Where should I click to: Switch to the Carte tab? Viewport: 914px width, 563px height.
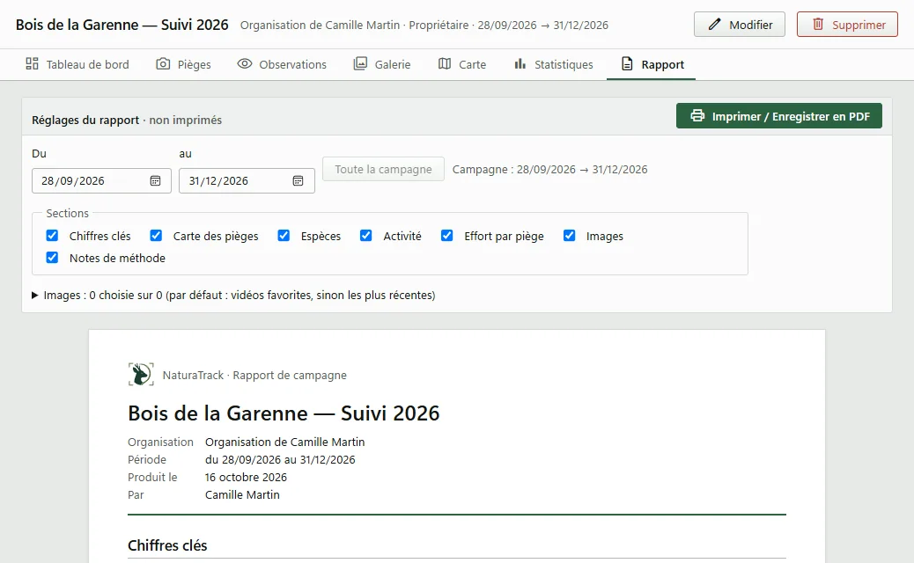coord(462,64)
